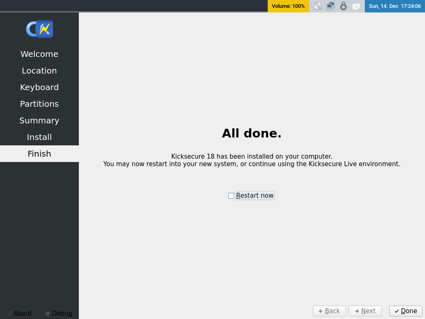Open the Summary step in sidebar
425x319 pixels.
[x=39, y=120]
